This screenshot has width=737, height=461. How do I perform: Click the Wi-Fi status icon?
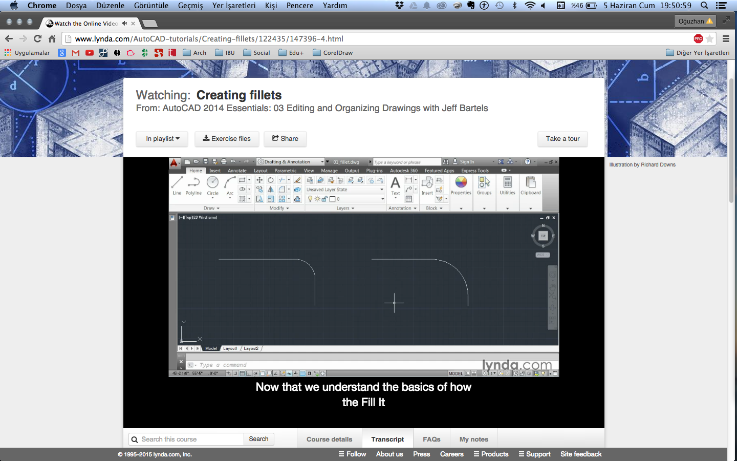coord(530,6)
